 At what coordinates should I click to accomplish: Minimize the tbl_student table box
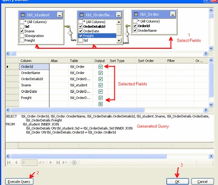[60, 15]
